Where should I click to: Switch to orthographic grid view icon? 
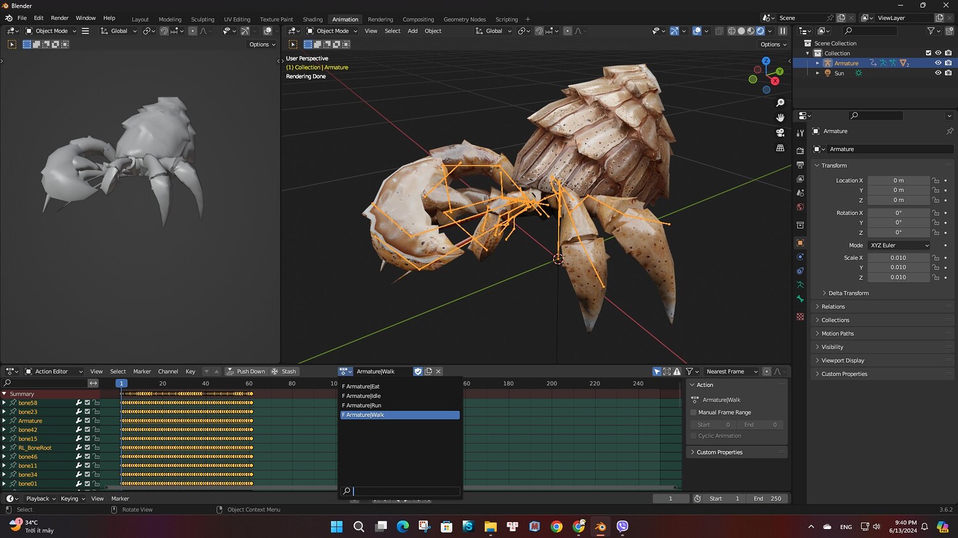(780, 148)
